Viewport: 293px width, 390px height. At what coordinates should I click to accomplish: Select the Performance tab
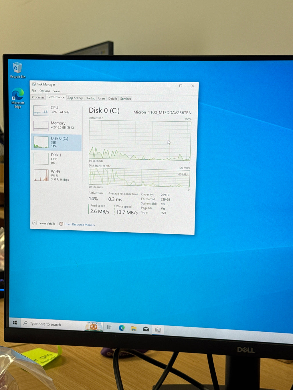tap(56, 97)
